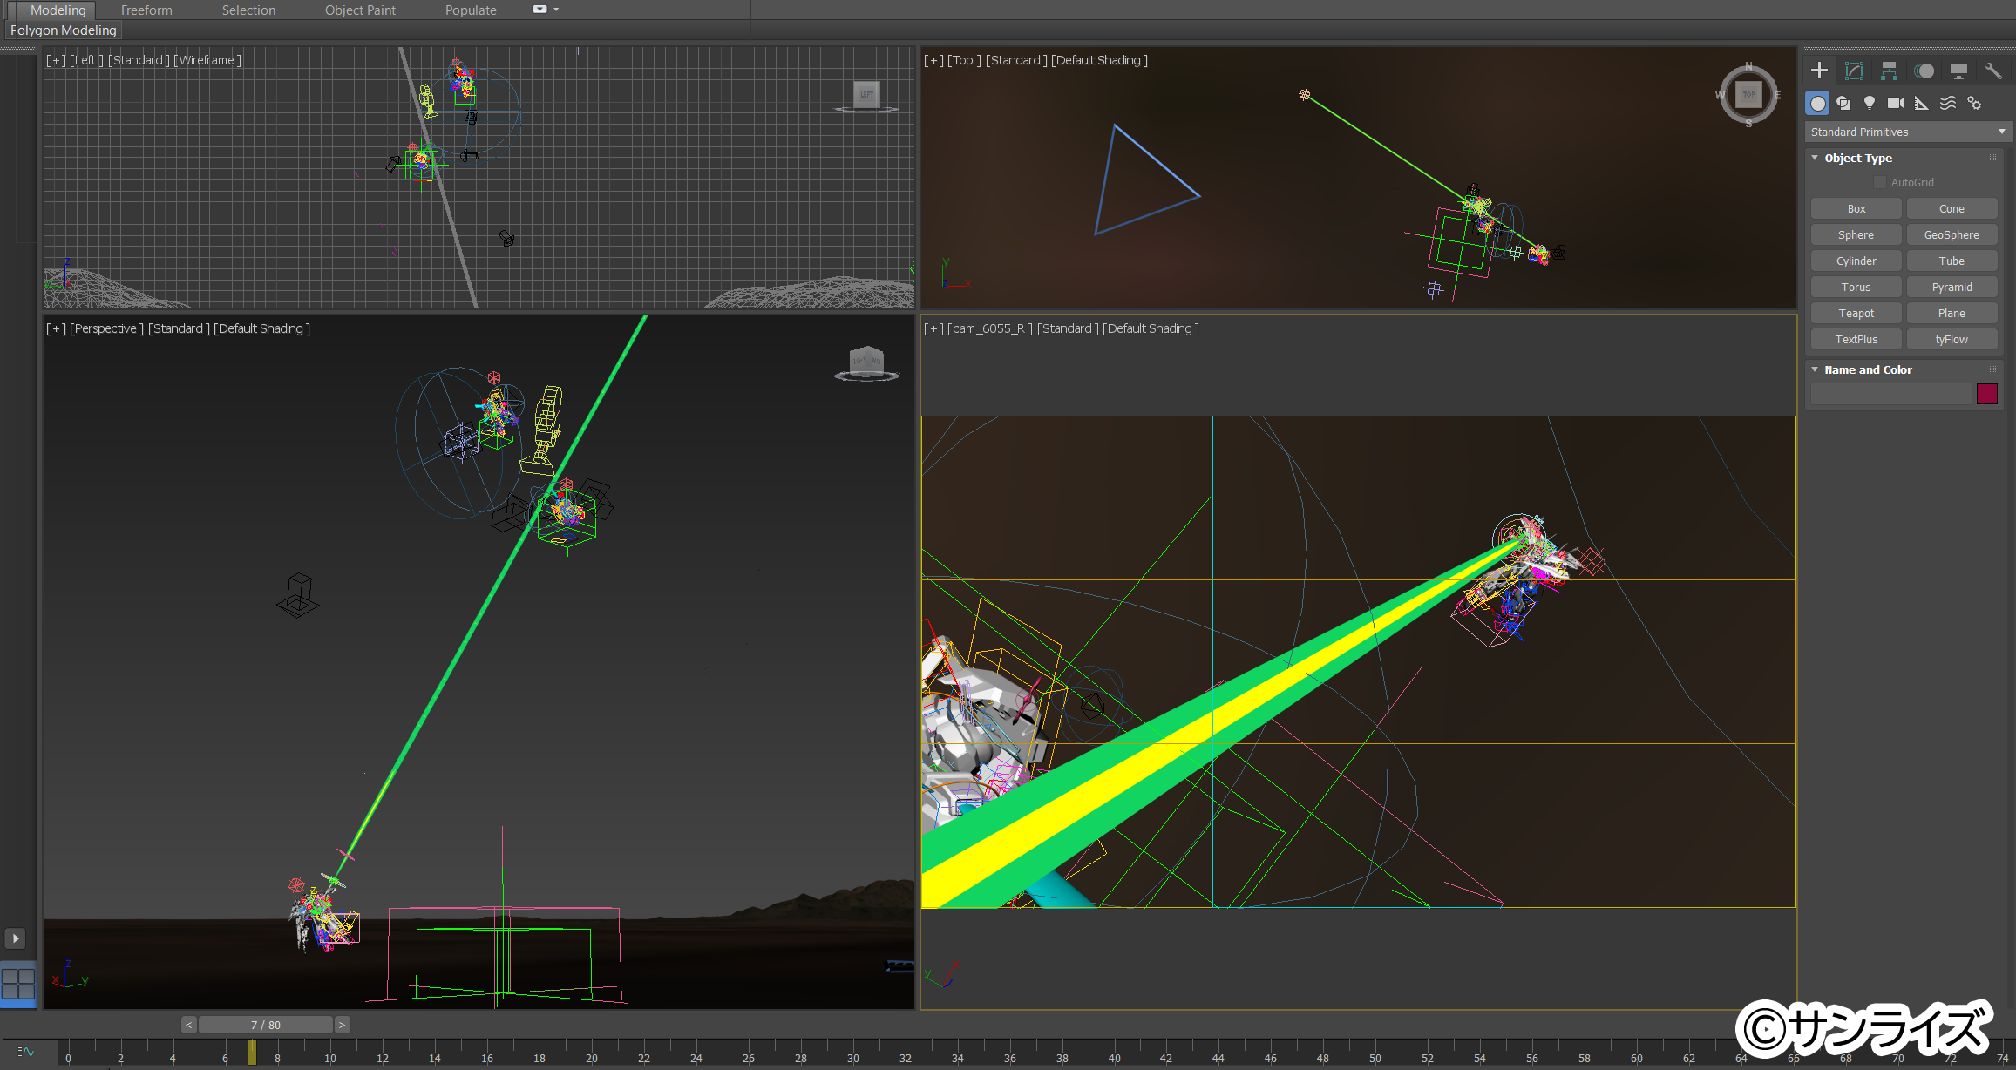Toggle the viewport layout tab button
The height and width of the screenshot is (1070, 2016).
[18, 985]
